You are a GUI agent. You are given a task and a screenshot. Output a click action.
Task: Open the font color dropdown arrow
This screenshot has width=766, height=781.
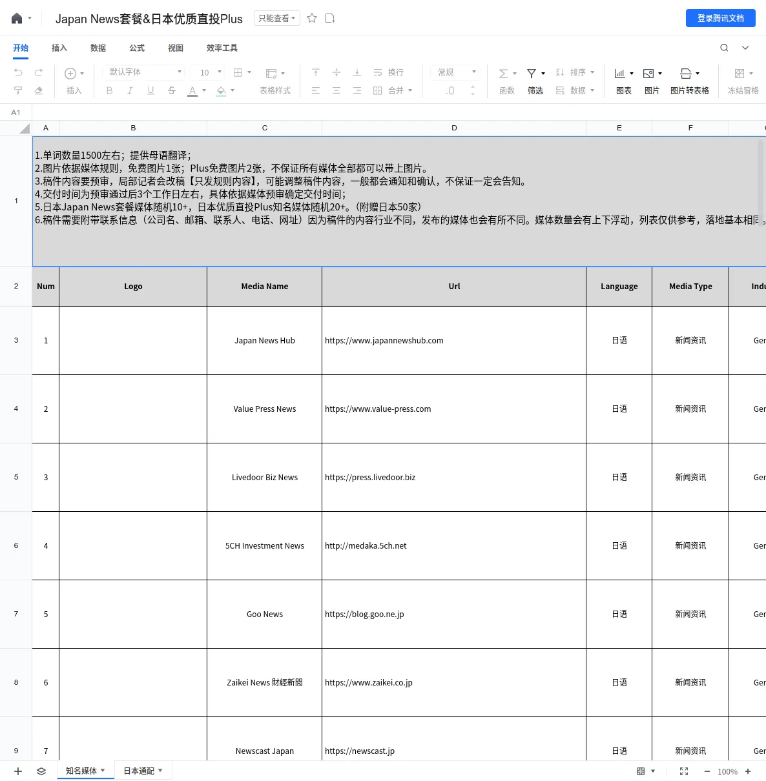(x=204, y=90)
